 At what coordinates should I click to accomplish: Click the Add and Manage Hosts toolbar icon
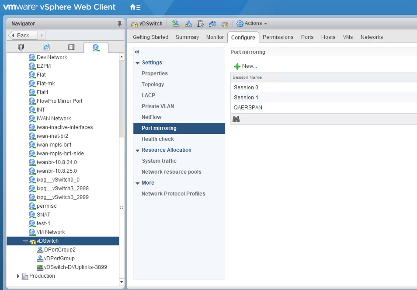pos(188,24)
